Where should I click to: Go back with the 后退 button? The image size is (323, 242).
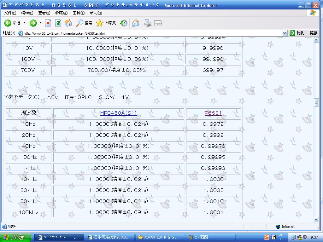(x=13, y=23)
